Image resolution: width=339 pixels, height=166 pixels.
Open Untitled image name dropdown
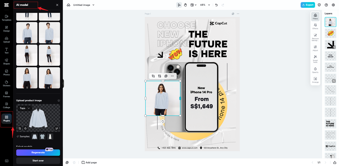(84, 5)
